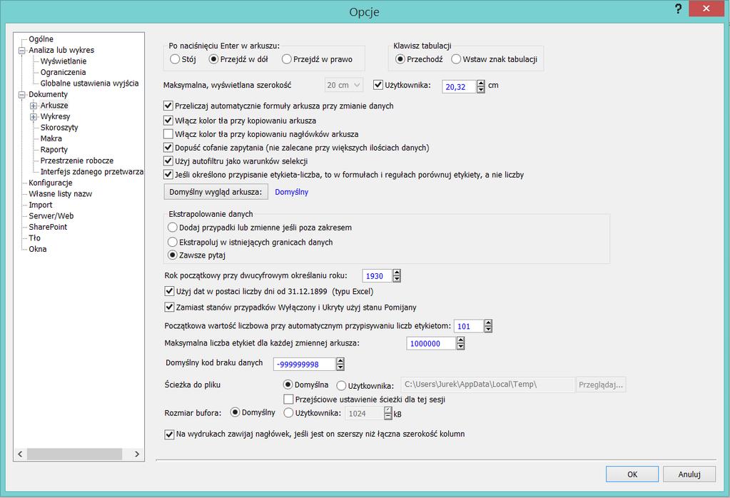
Task: Open the Tło options page
Action: [x=34, y=238]
